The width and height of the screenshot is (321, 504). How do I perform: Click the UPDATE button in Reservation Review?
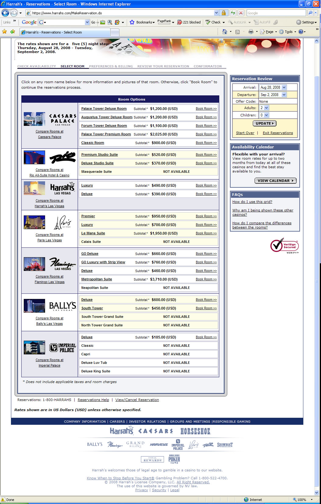click(265, 123)
